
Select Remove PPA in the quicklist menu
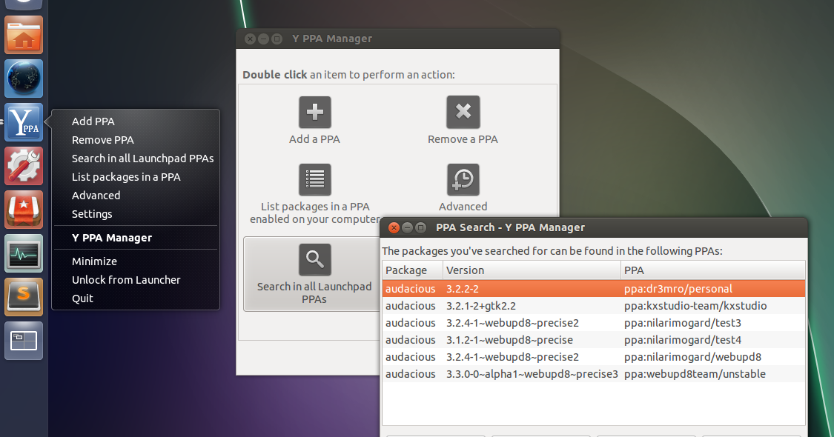[x=102, y=139]
